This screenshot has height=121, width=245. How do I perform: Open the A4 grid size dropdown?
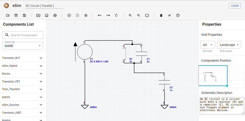[208, 45]
